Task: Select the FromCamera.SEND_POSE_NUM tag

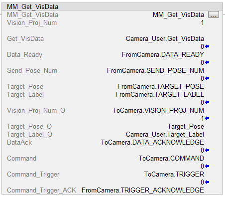Action: tap(155, 70)
